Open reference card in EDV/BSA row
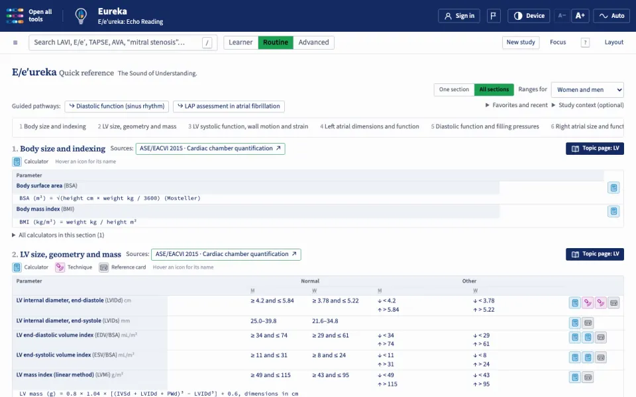 [x=601, y=337]
